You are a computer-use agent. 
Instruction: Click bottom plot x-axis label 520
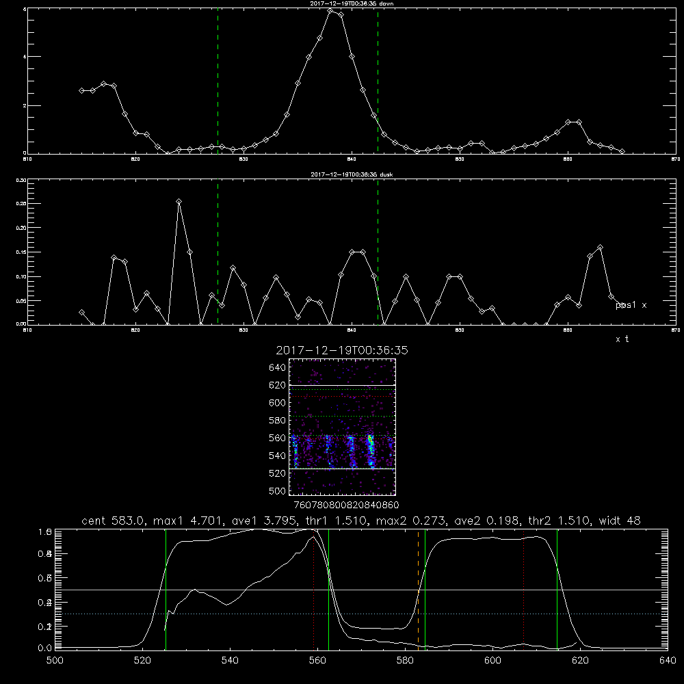pos(142,661)
